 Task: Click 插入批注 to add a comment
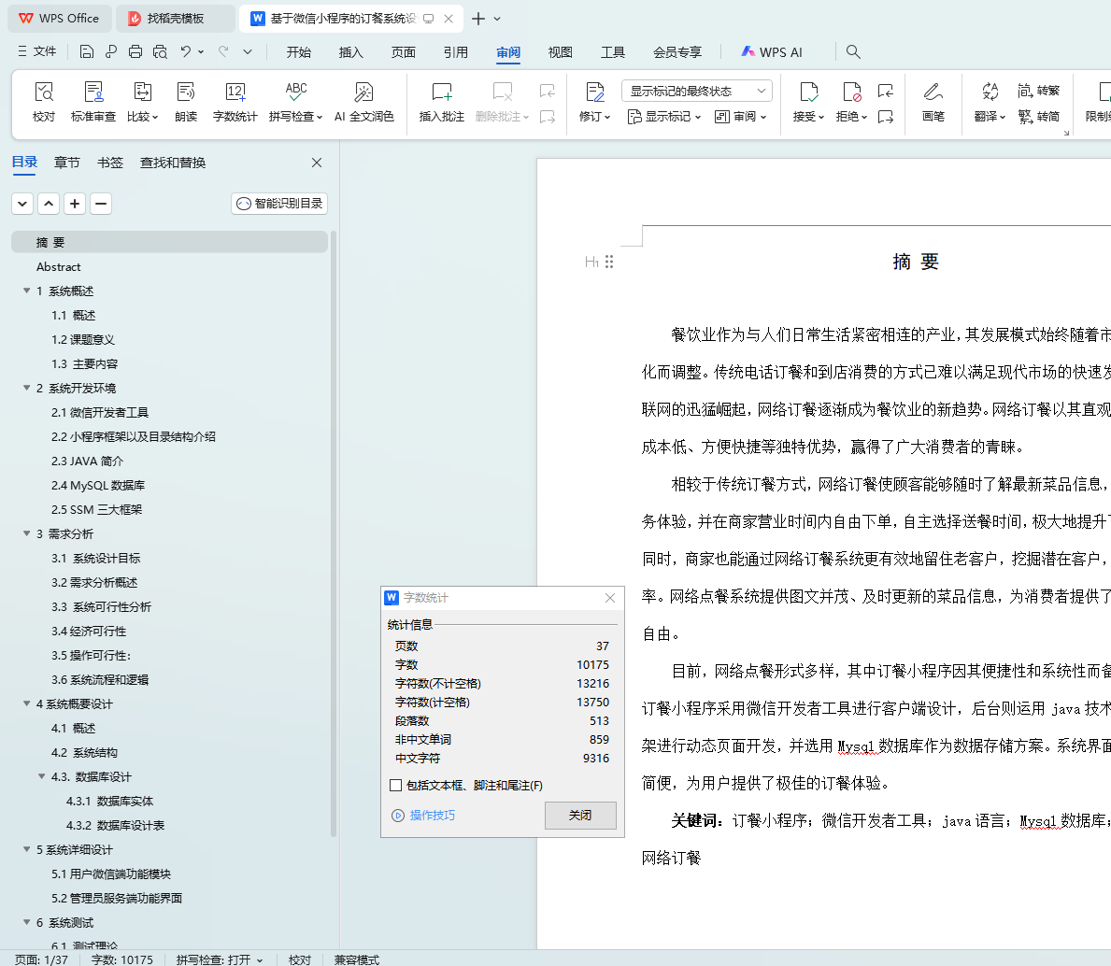pos(441,102)
